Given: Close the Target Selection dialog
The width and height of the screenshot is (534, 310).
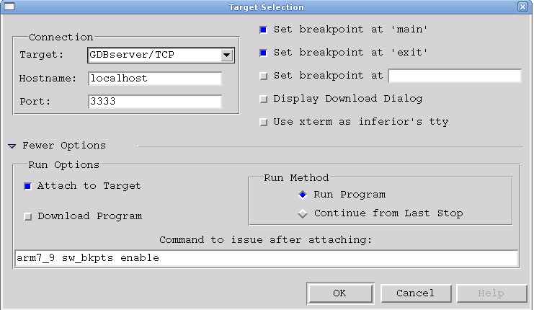Looking at the screenshot, I should (x=522, y=6).
